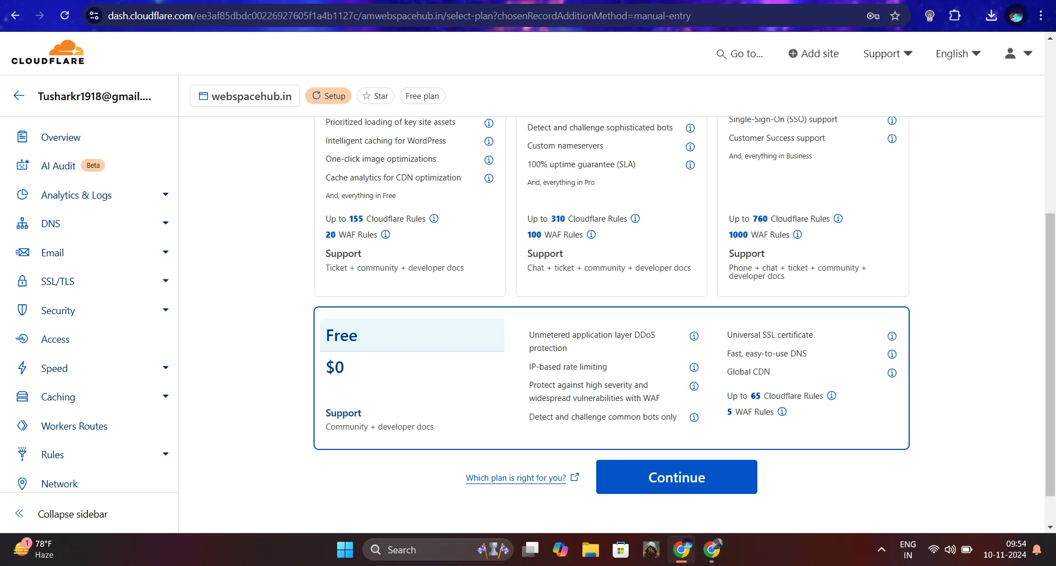1056x566 pixels.
Task: Info icon next to IP-based rate limiting
Action: [x=694, y=367]
